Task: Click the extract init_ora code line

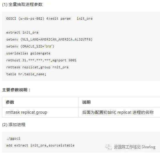Action: pos(22,32)
